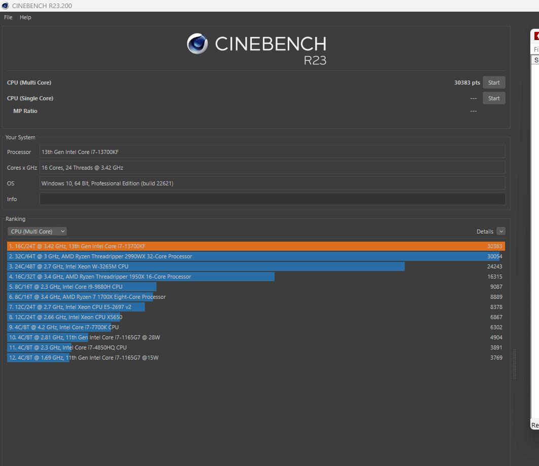Click the Cinebench R23 logo sphere
539x466 pixels.
pyautogui.click(x=198, y=44)
